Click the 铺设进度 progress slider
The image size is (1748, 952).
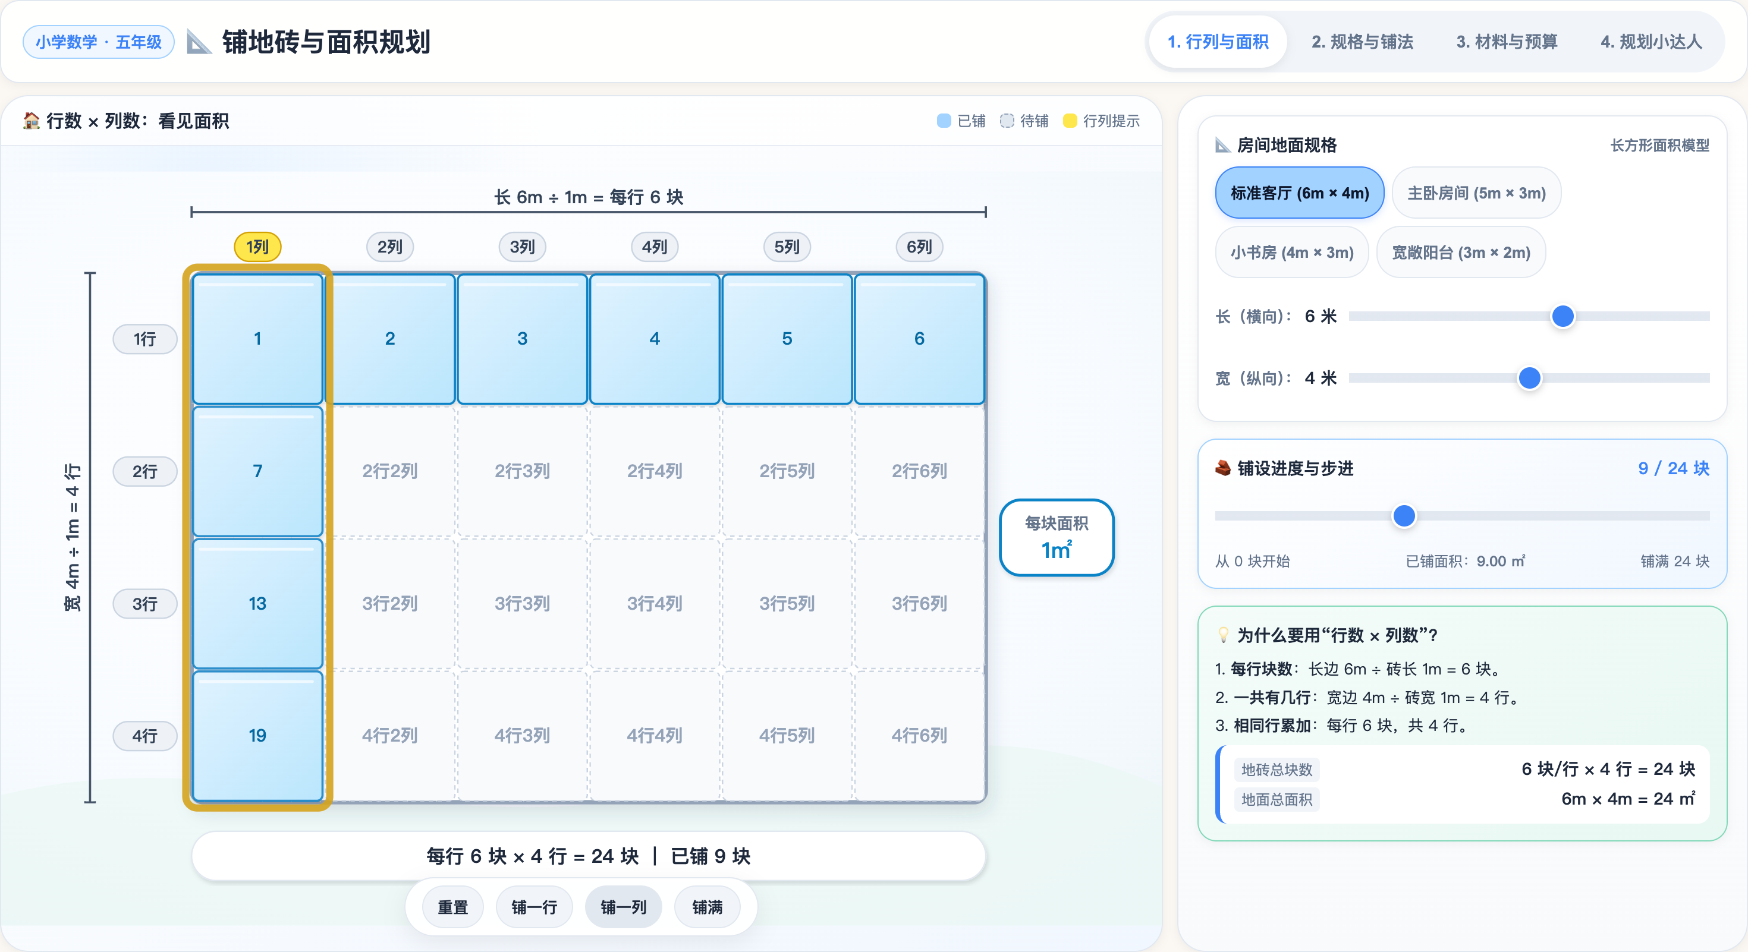click(1461, 516)
